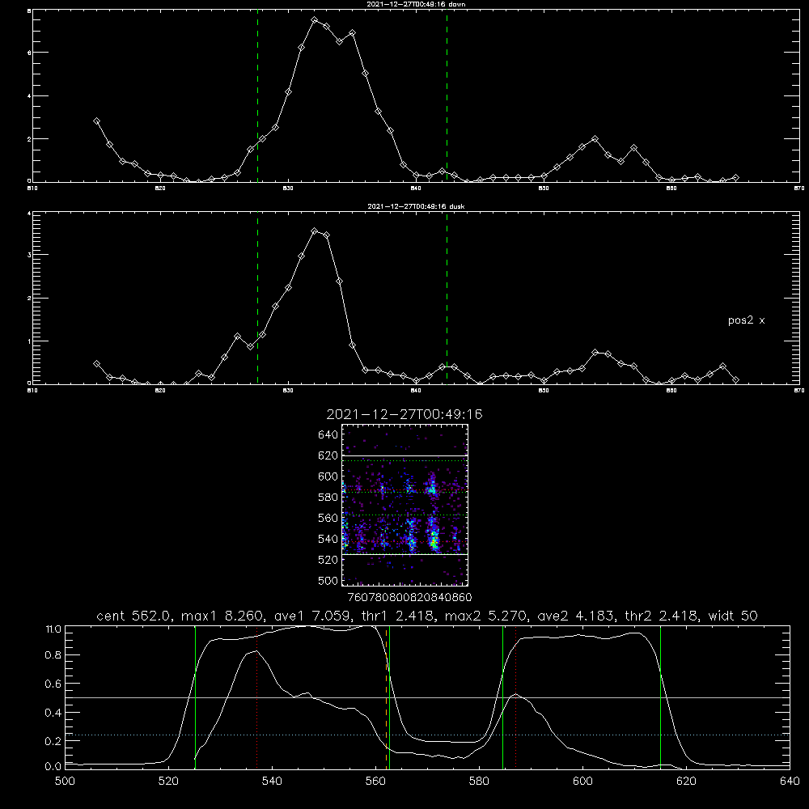This screenshot has height=809, width=809.
Task: Click y-axis label 0.2 of bottom plot
Action: tap(53, 741)
